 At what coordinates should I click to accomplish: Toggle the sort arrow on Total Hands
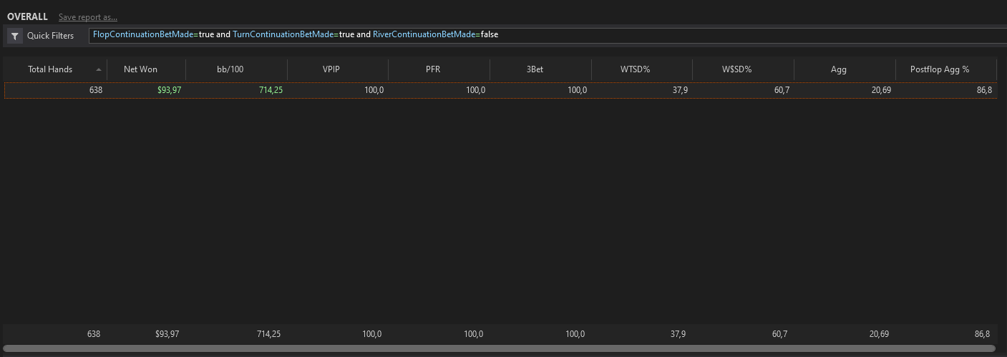pyautogui.click(x=99, y=69)
